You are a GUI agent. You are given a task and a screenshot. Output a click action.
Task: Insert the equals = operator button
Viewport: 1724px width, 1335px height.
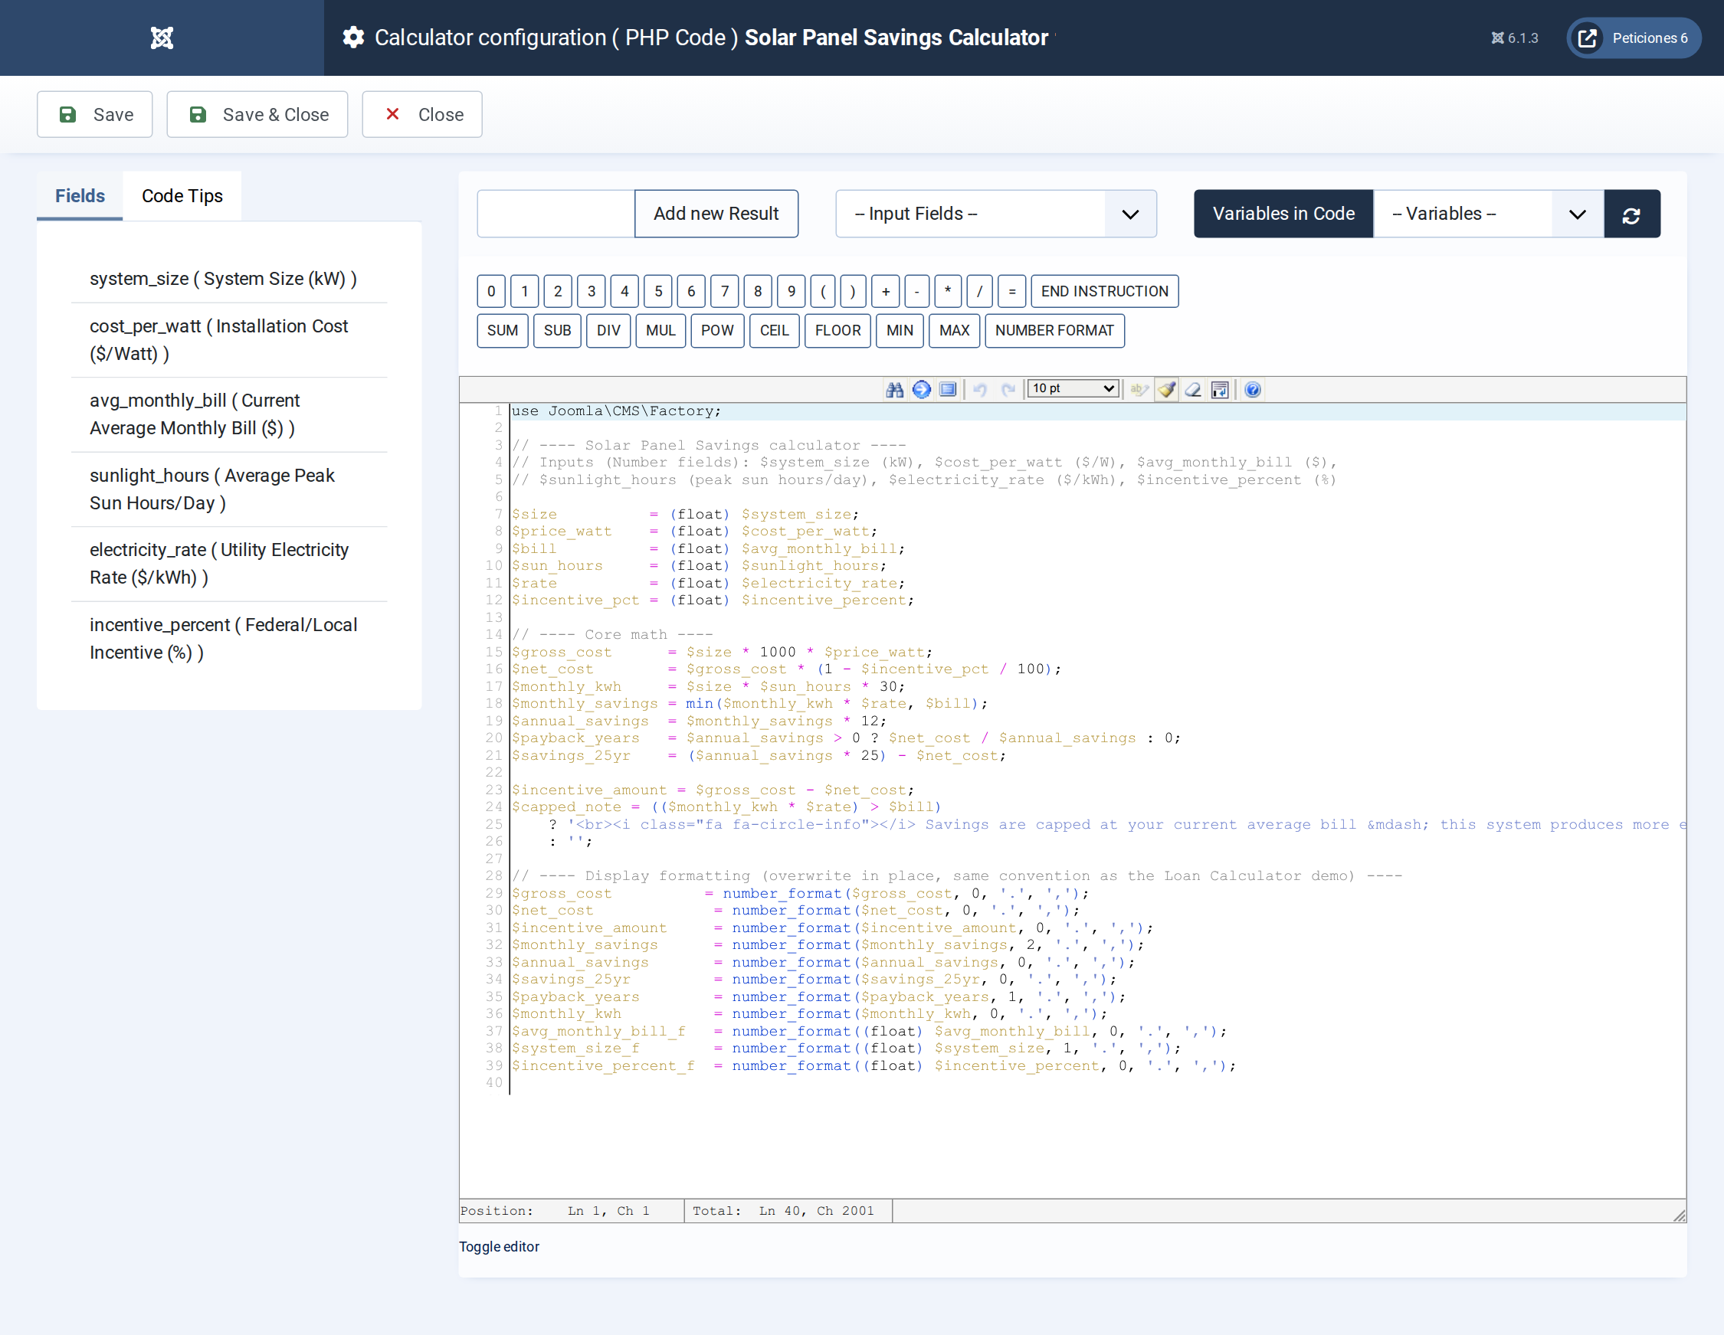[x=1012, y=291]
